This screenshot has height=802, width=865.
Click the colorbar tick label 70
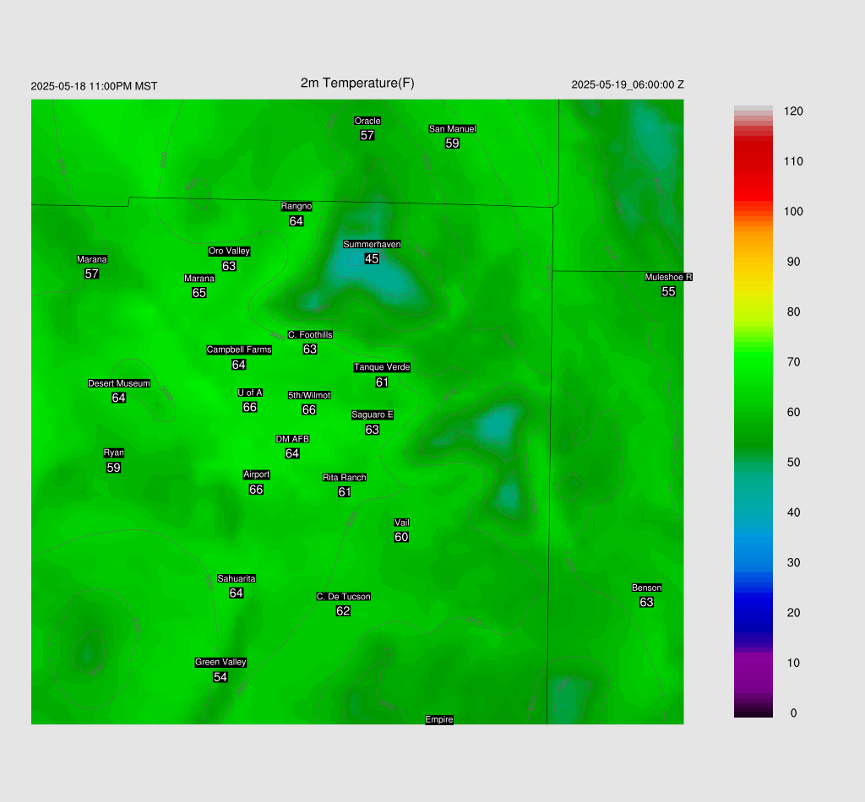[793, 362]
